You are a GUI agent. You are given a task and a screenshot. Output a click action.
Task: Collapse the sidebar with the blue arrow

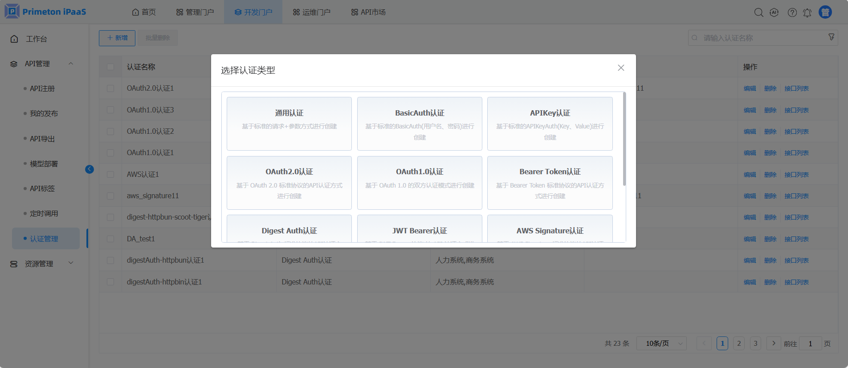90,169
